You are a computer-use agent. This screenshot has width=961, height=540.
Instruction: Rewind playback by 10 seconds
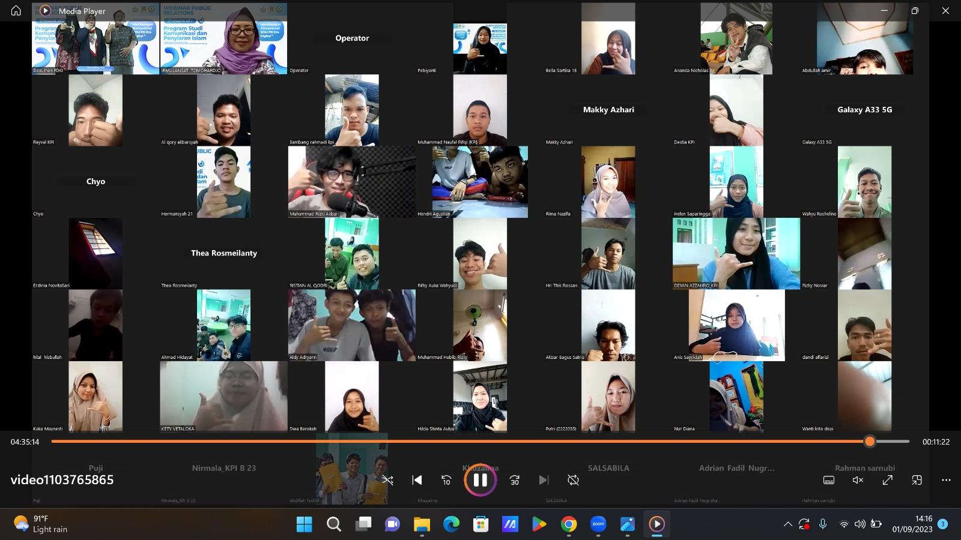point(446,480)
